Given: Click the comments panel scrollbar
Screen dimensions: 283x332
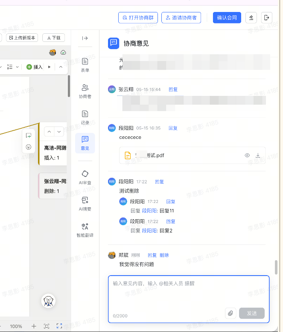Looking at the screenshot, I should pyautogui.click(x=276, y=267).
